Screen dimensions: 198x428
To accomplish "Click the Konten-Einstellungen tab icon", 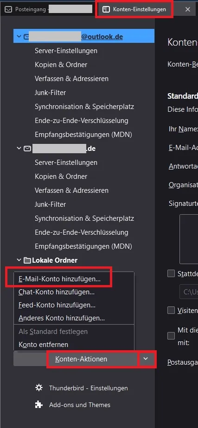I will pos(106,9).
